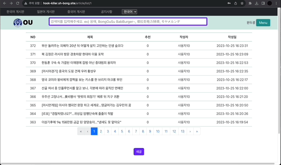Open article 364 titled [르포]
The width and height of the screenshot is (281, 165).
point(77,114)
